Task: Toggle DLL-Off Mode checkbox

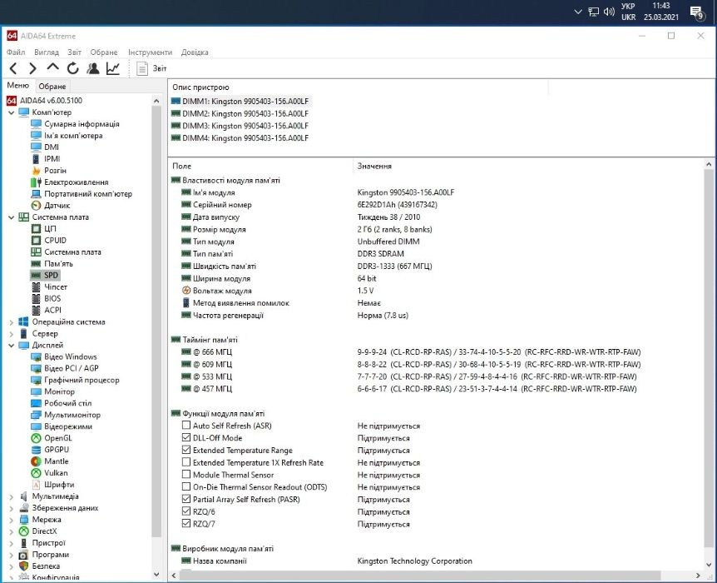Action: (x=186, y=437)
